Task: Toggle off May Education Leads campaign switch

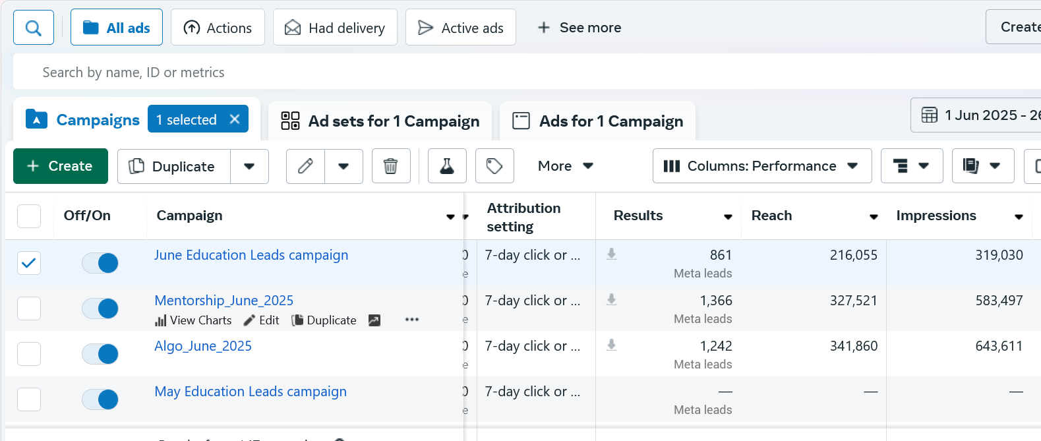Action: 100,399
